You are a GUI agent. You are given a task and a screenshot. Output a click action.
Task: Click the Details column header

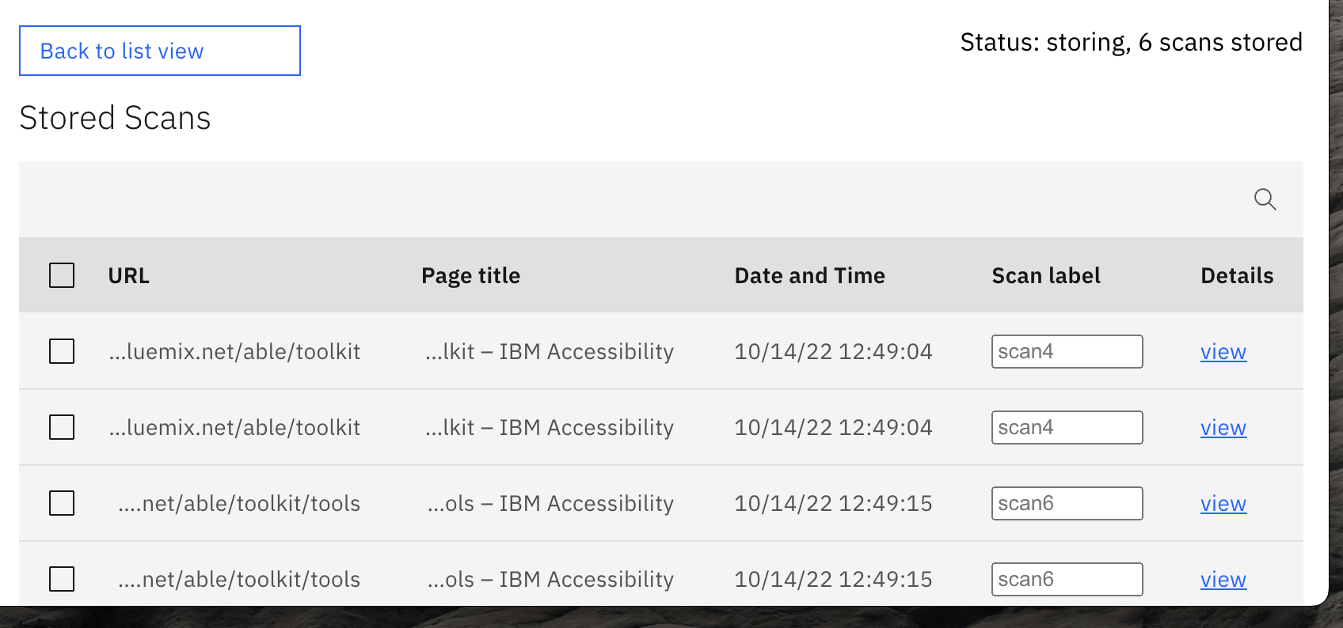[x=1236, y=274]
